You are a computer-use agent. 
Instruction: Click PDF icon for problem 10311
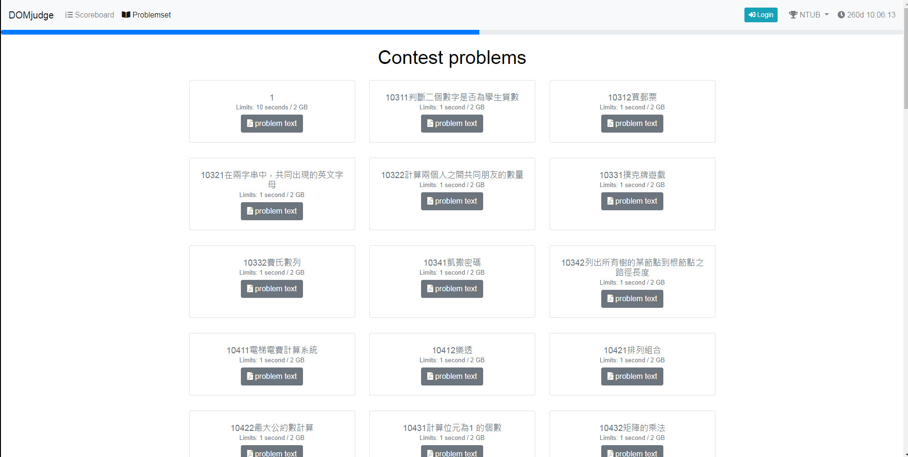[x=430, y=123]
